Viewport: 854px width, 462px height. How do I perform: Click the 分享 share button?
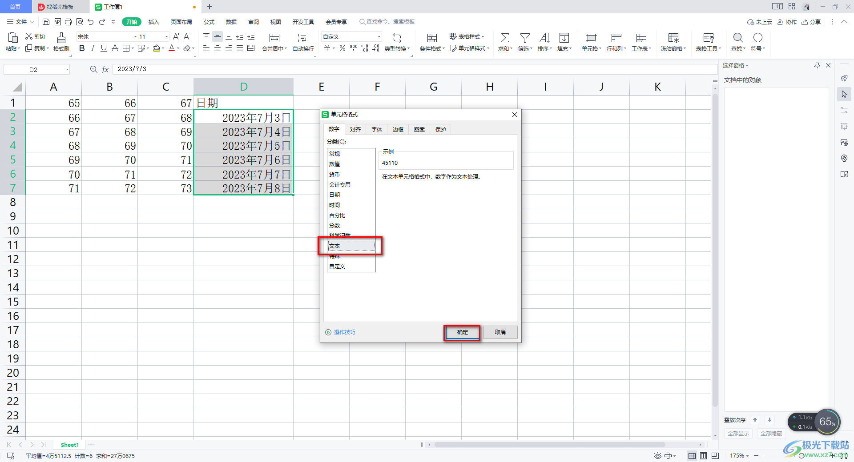(811, 22)
